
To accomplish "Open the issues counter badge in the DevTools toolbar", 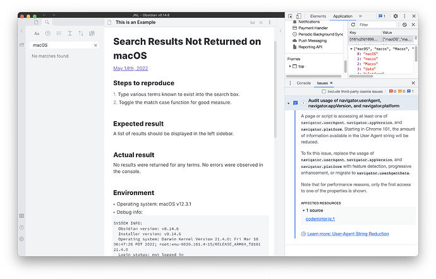I will pyautogui.click(x=382, y=16).
